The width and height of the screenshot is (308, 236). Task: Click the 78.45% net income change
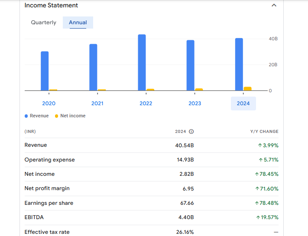(x=266, y=174)
